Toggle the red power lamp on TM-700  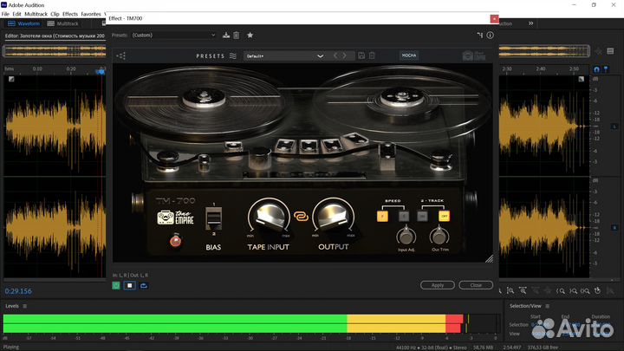(175, 240)
